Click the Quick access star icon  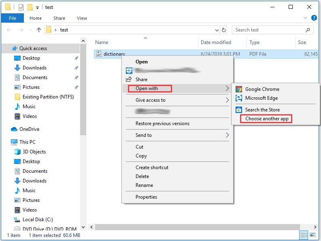15,48
